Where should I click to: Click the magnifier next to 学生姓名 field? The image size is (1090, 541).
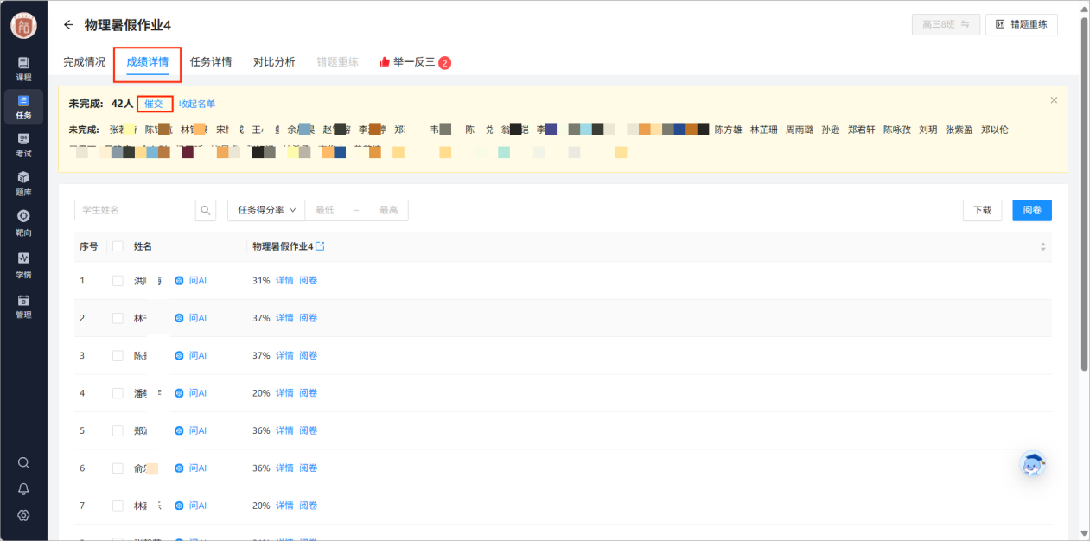click(206, 210)
